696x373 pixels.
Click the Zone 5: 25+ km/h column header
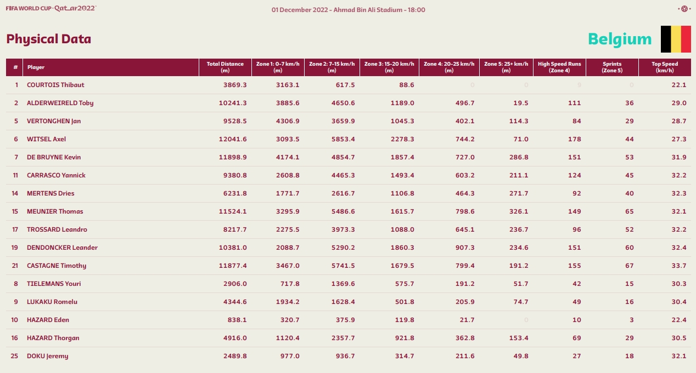(506, 67)
